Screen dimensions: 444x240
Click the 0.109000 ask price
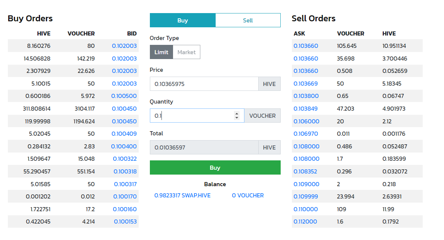click(306, 184)
